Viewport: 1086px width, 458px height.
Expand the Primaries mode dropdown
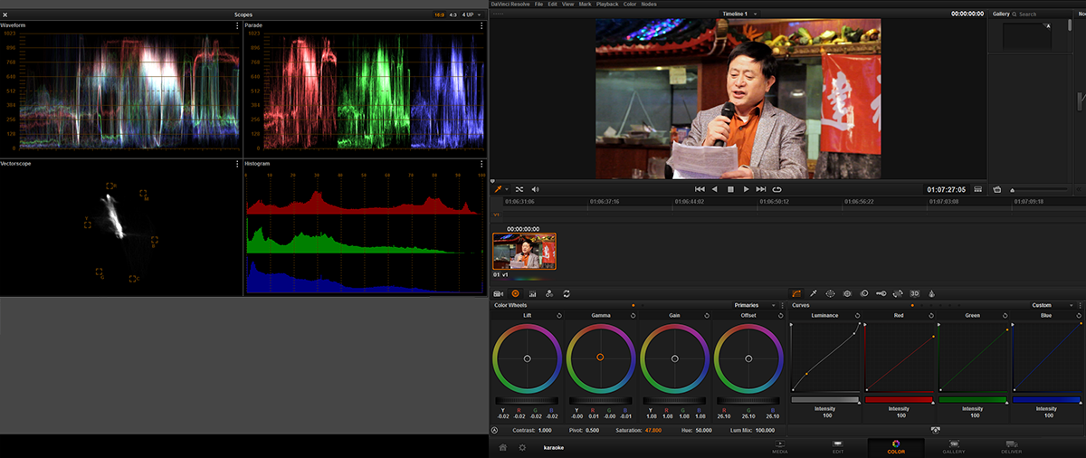[x=749, y=305]
